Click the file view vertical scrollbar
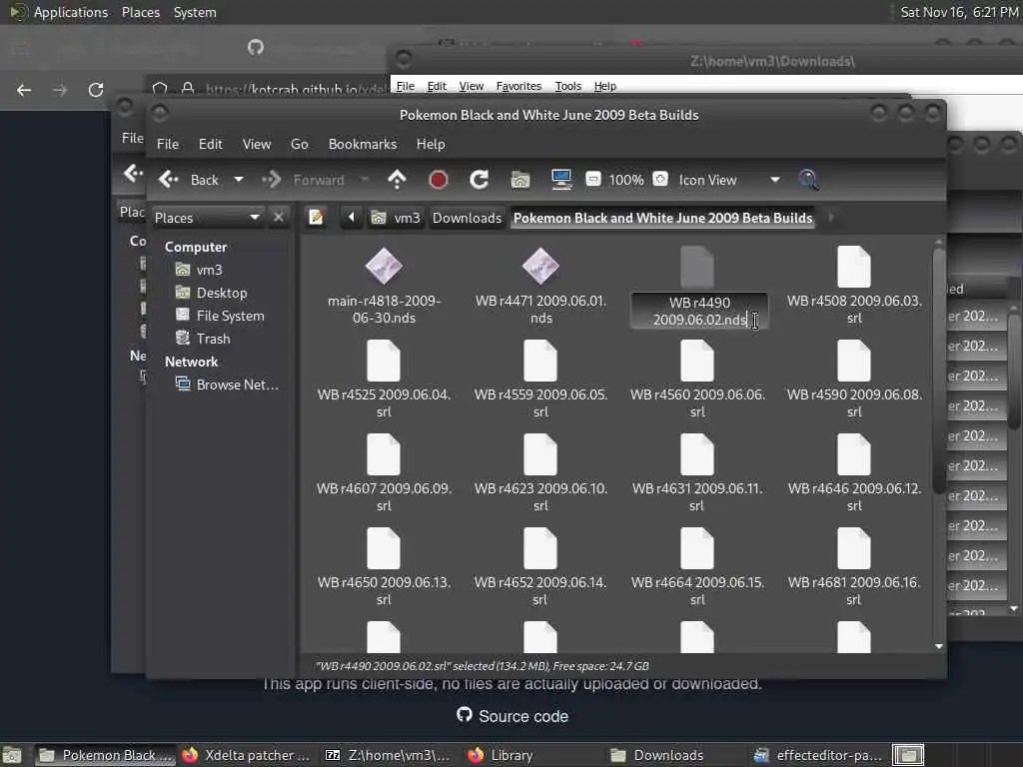This screenshot has width=1023, height=767. pyautogui.click(x=939, y=371)
